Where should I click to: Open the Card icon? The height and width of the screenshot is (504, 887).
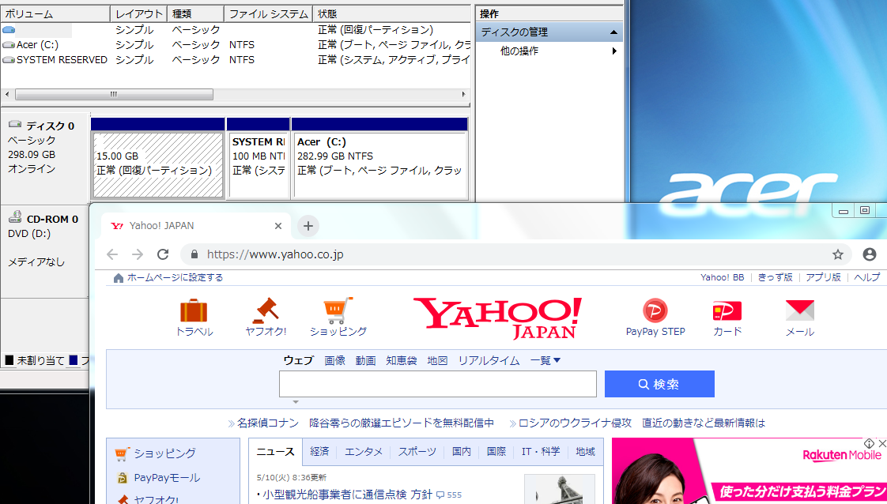coord(727,310)
